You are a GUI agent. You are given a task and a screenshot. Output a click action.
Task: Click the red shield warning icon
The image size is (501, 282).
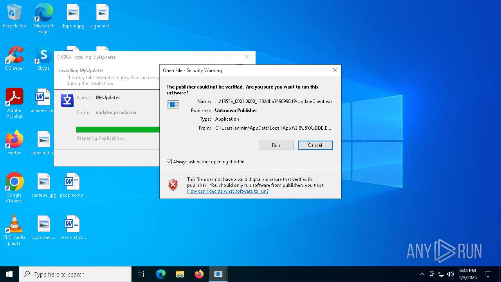click(x=173, y=185)
